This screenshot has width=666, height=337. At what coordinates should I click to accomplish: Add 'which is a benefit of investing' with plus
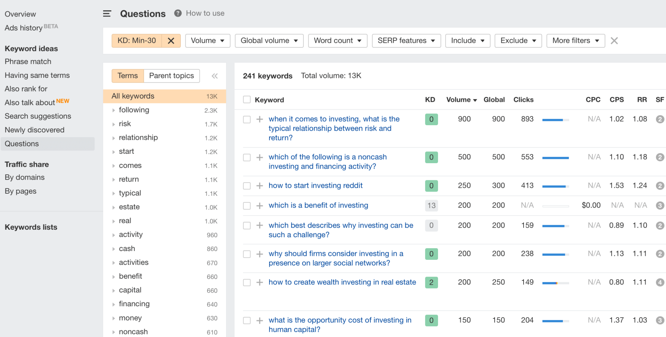[x=260, y=206]
